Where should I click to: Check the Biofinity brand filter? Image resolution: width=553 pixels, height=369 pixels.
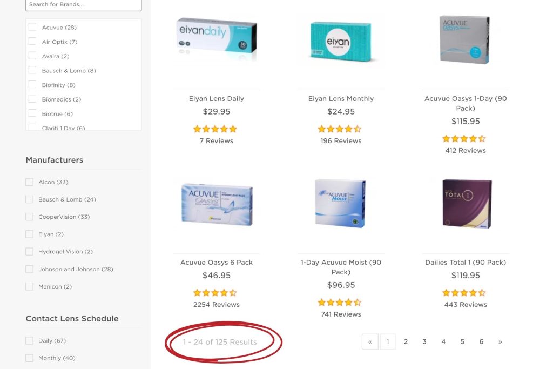(32, 85)
